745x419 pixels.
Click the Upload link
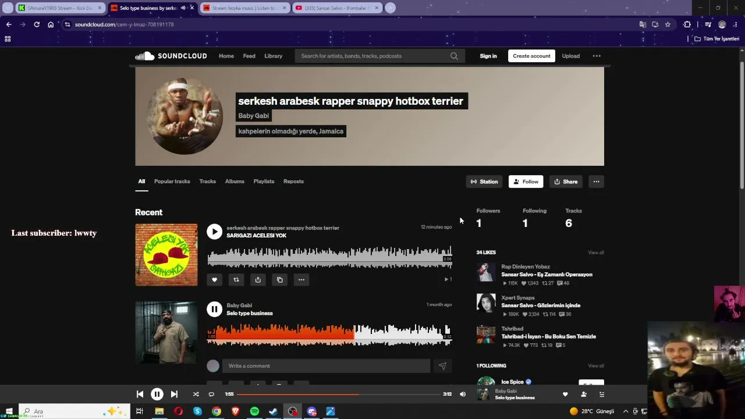point(571,56)
